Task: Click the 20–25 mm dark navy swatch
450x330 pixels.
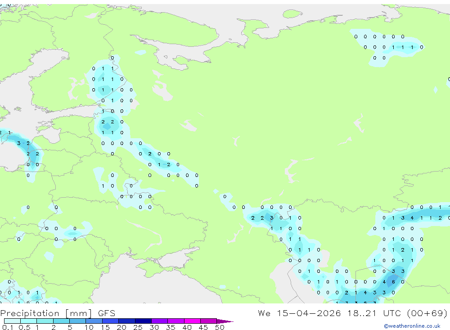Action: pos(126,321)
